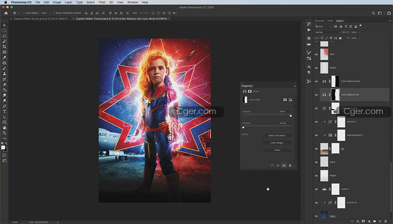Select the Crop tool
The height and width of the screenshot is (224, 393).
pyautogui.click(x=4, y=46)
